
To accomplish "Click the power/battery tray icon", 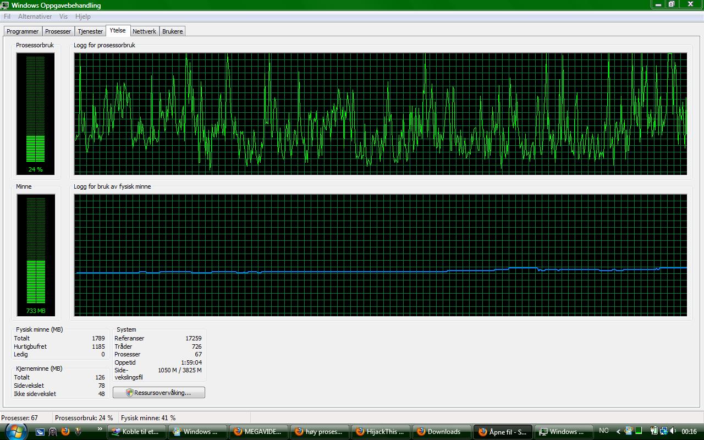I will tap(654, 431).
